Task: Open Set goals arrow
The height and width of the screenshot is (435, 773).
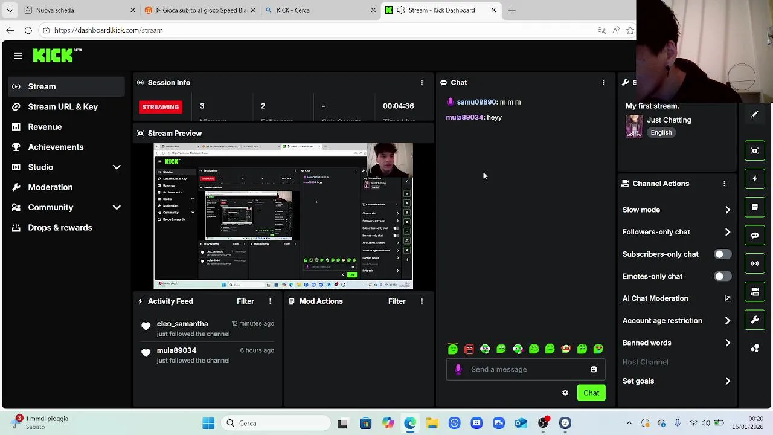Action: pos(727,381)
